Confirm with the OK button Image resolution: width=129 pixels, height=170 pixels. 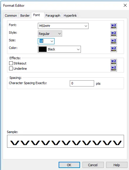pos(69,165)
